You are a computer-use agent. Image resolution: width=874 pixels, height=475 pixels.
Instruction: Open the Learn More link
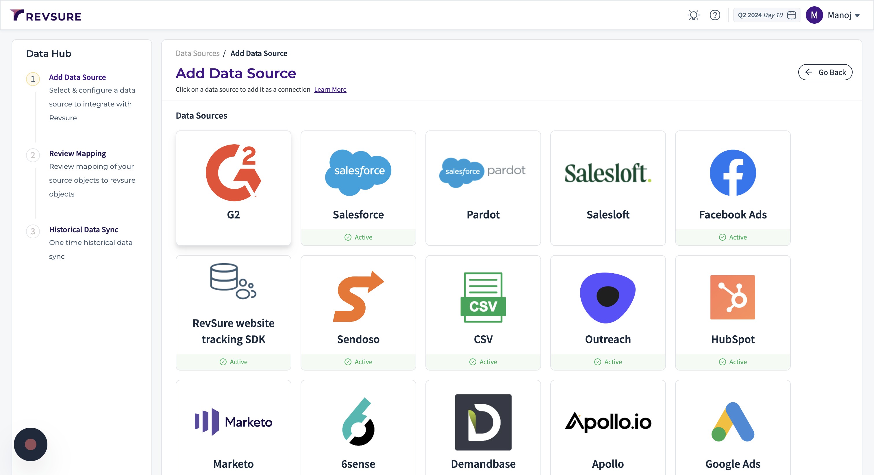[x=330, y=89]
